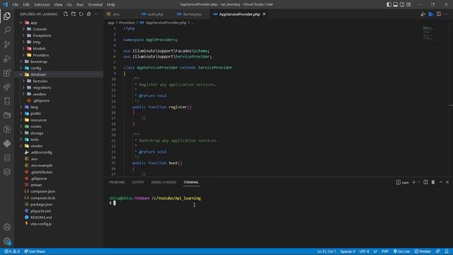
Task: Toggle secondary sidebar layout icon
Action: pos(402,4)
